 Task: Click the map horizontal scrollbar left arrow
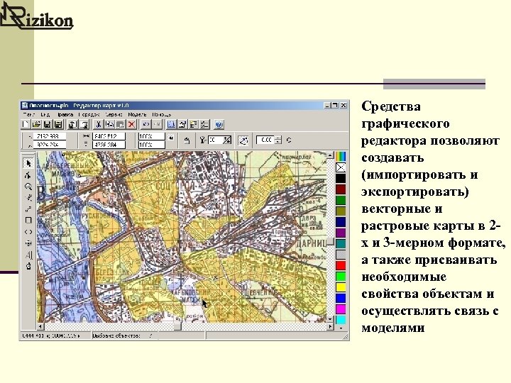click(40, 326)
